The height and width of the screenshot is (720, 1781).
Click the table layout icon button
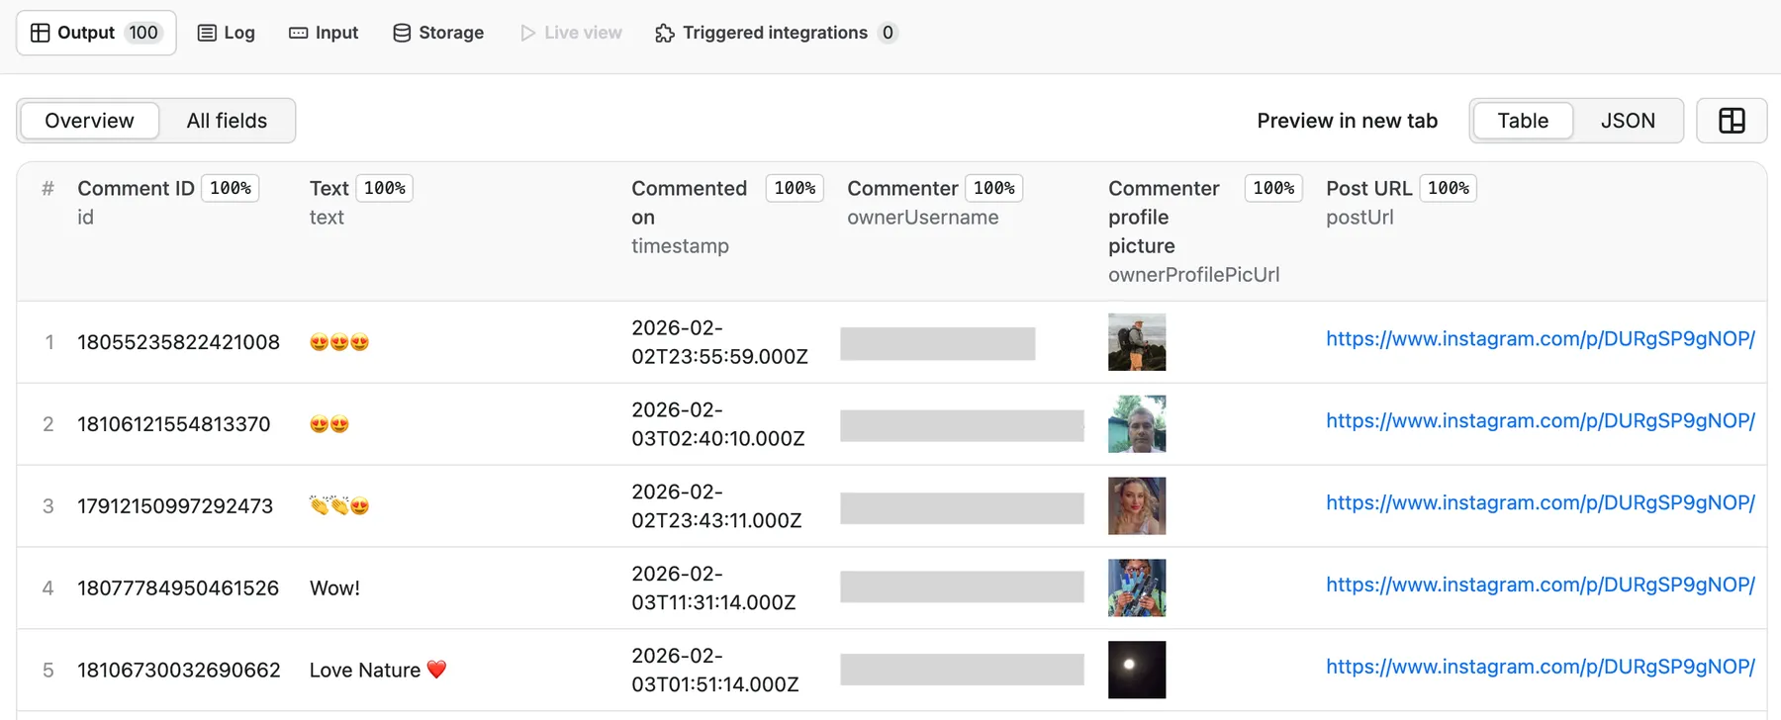pos(1732,121)
